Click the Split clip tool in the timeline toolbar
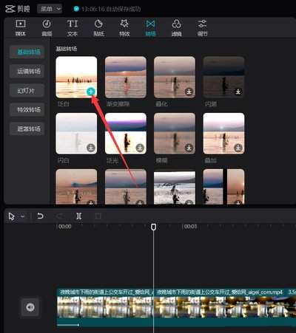This screenshot has height=333, width=296. tap(79, 216)
